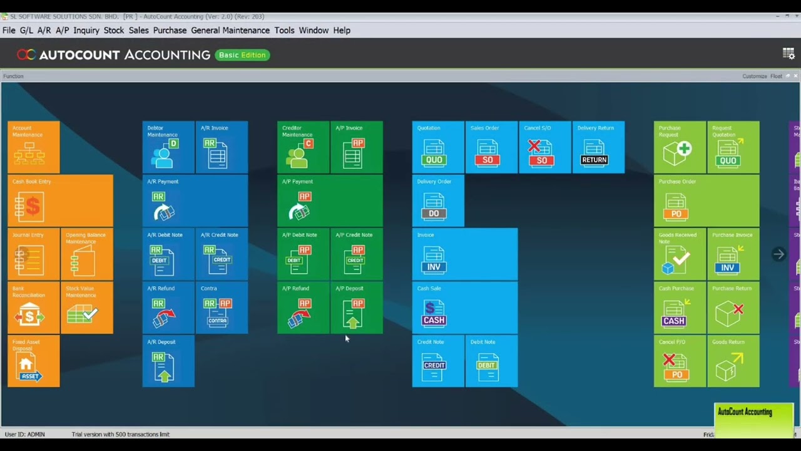Open the Cancel S/O tile
The image size is (801, 451).
click(545, 147)
